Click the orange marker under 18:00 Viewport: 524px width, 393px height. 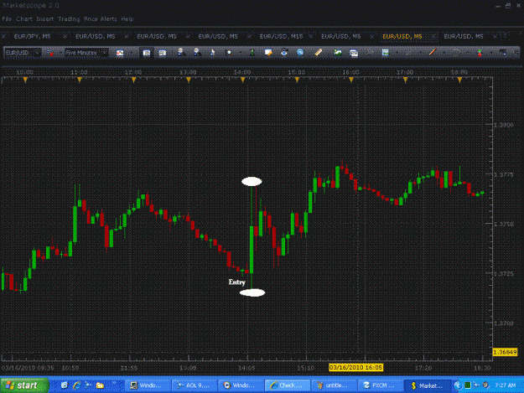point(459,80)
